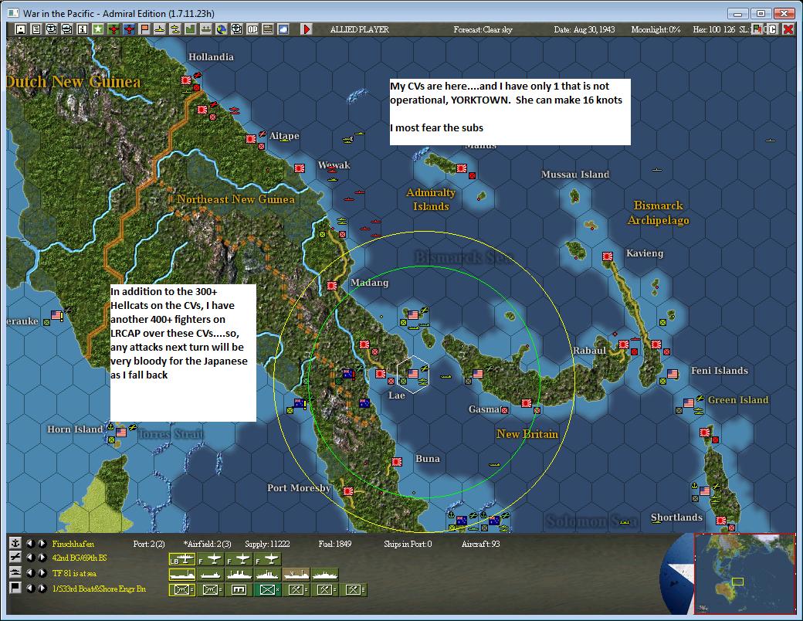
Task: Click the 'Ships in Port: 0' text
Action: (x=408, y=544)
